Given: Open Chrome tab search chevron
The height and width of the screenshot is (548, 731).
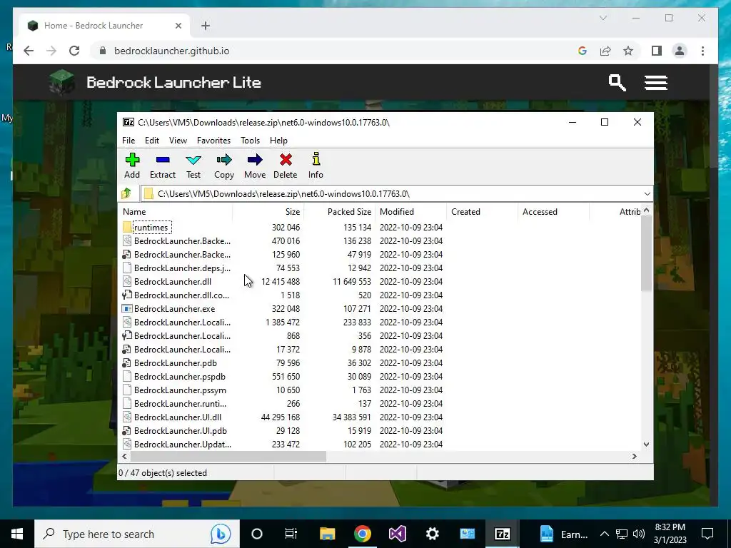Looking at the screenshot, I should click(x=603, y=18).
